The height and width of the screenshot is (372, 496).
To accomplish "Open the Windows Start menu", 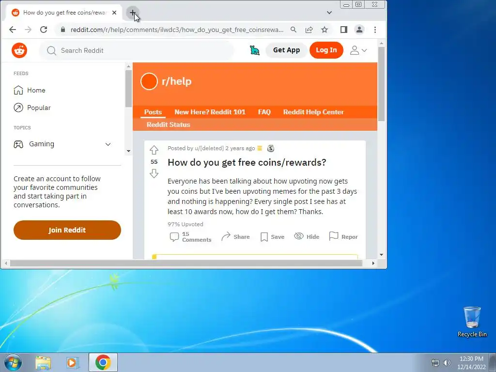I will click(x=13, y=362).
